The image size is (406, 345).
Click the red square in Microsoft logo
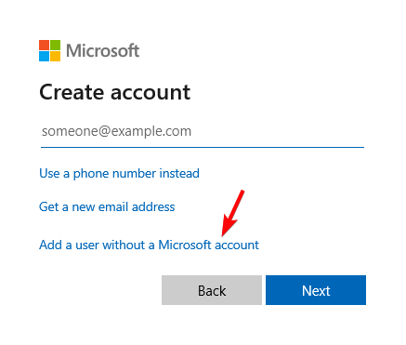(44, 45)
